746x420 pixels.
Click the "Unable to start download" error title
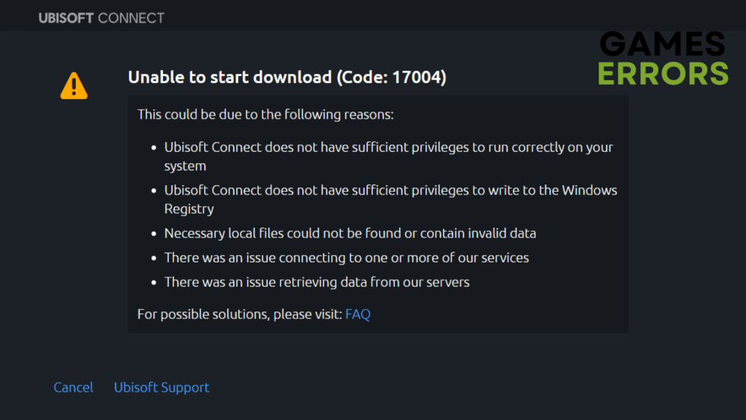[230, 77]
